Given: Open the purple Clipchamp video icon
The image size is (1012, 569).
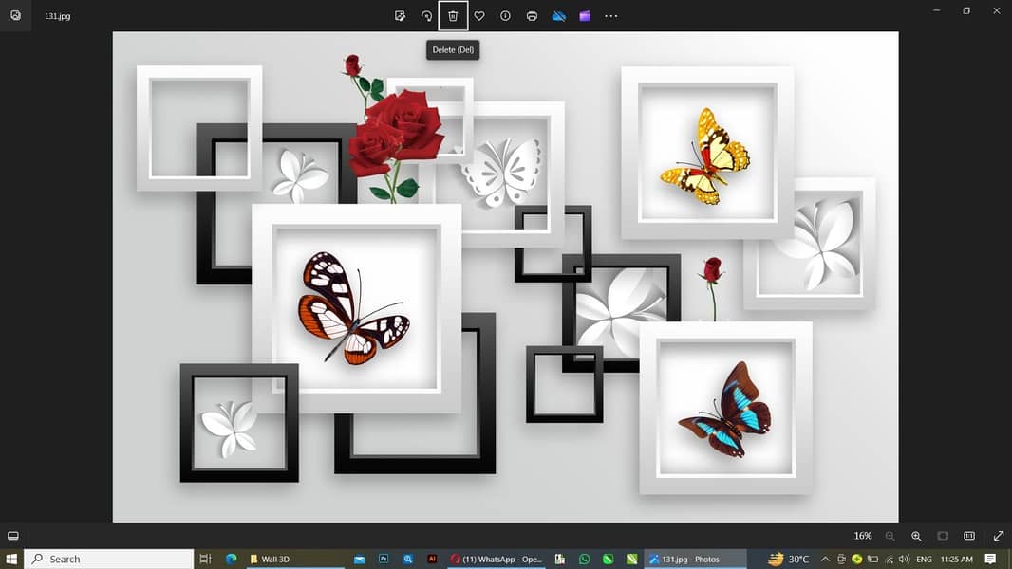Looking at the screenshot, I should click(x=585, y=16).
